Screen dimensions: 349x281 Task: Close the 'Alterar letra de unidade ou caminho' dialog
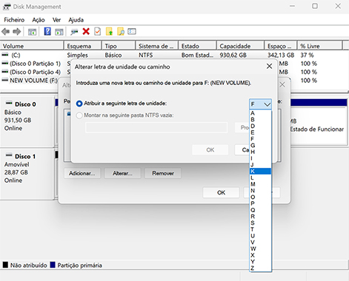269,67
